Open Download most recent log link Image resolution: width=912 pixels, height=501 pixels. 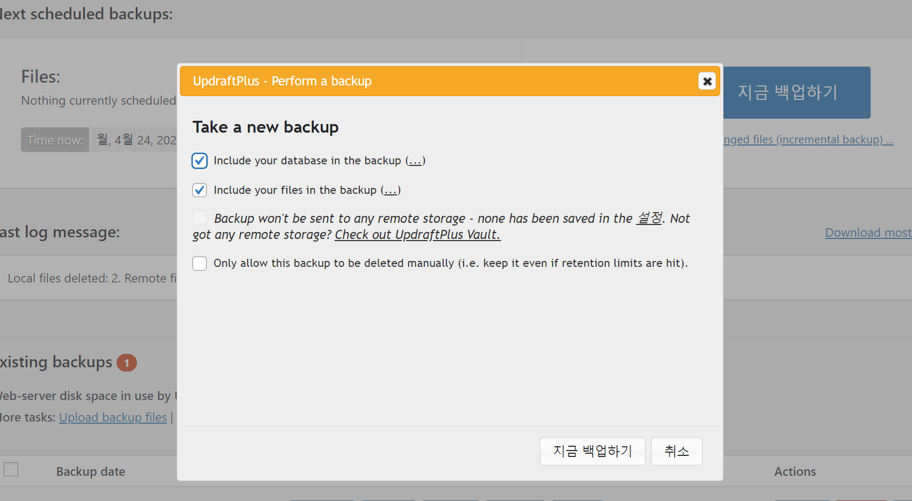point(868,233)
